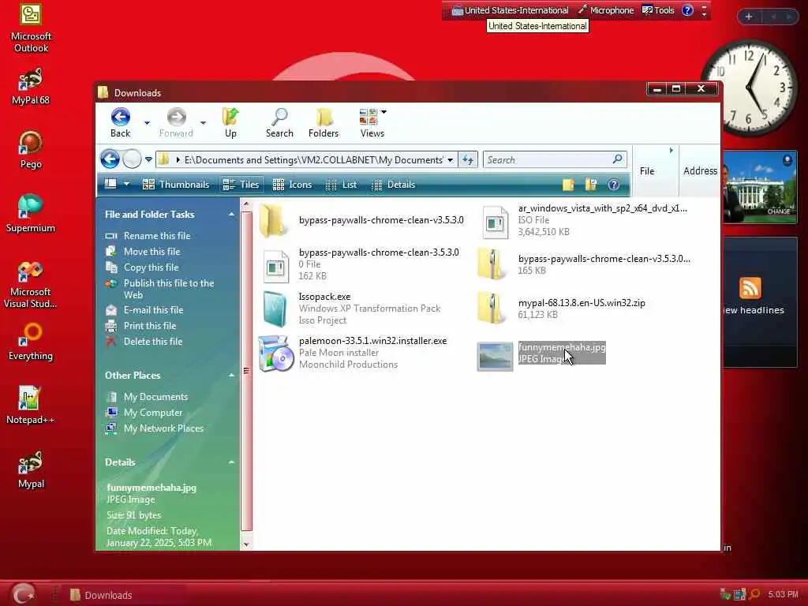Open the Forward history dropdown arrow
This screenshot has height=606, width=808.
[203, 122]
